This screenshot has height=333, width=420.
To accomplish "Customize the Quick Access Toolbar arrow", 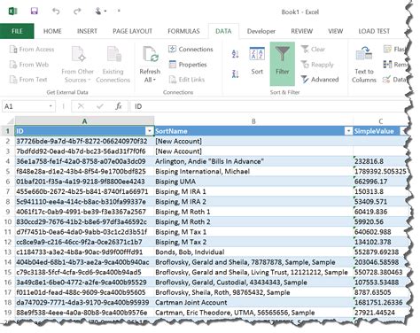I will click(x=119, y=11).
